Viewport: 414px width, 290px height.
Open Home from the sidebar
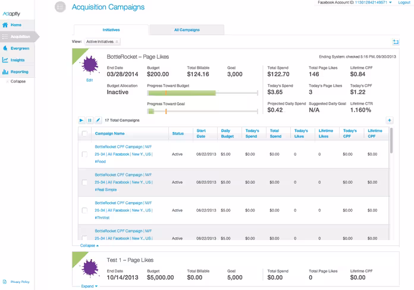pyautogui.click(x=17, y=25)
